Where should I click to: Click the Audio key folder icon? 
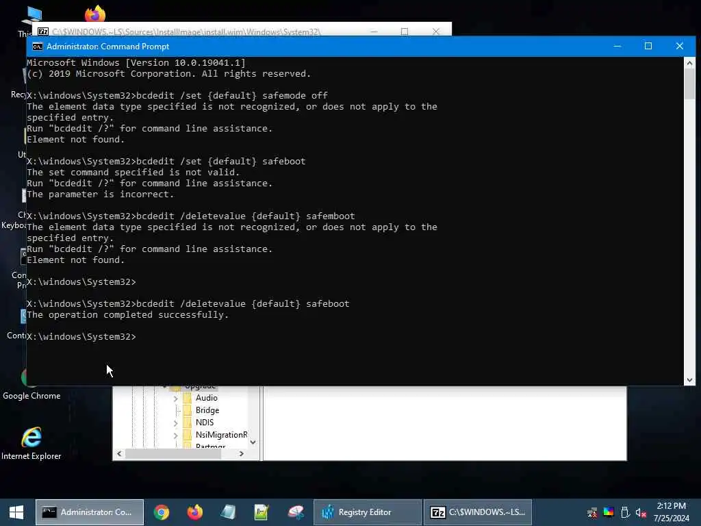point(188,398)
